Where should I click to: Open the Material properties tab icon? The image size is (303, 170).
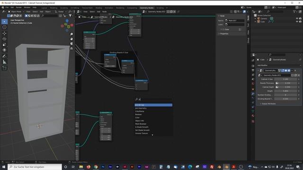pos(253,116)
